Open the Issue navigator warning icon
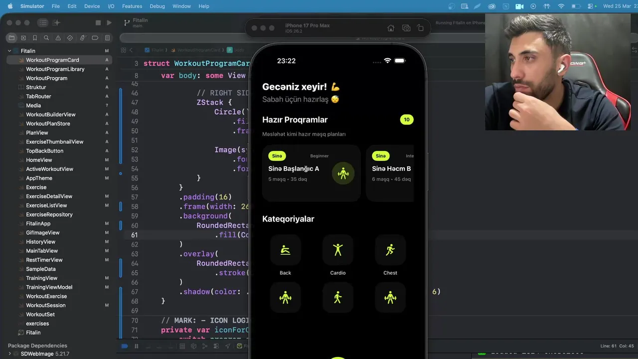The height and width of the screenshot is (359, 638). pyautogui.click(x=58, y=38)
